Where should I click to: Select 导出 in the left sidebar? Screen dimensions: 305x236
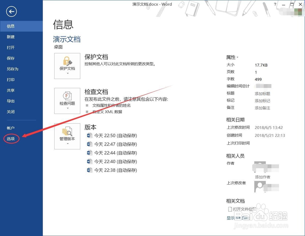[x=21, y=101]
